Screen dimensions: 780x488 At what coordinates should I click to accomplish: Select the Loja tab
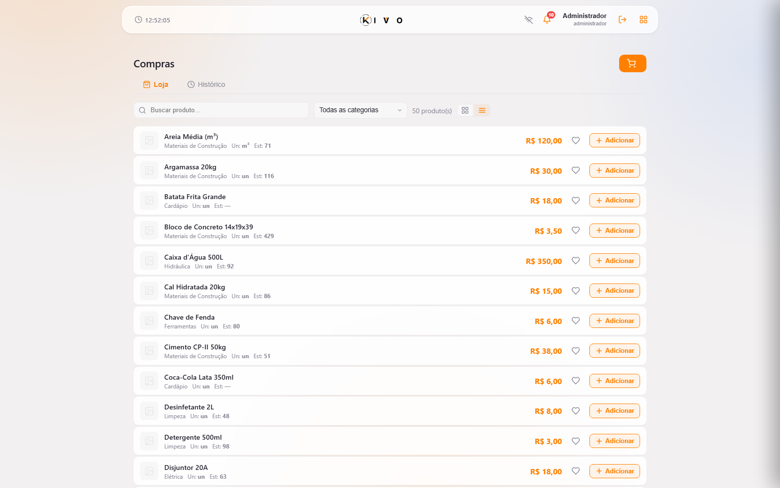[x=156, y=84]
